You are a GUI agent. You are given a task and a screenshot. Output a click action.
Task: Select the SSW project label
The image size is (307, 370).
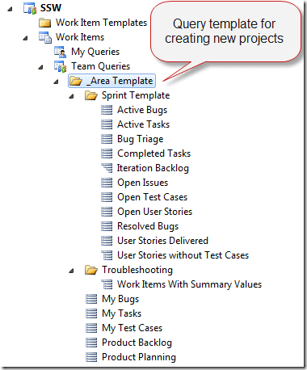51,8
